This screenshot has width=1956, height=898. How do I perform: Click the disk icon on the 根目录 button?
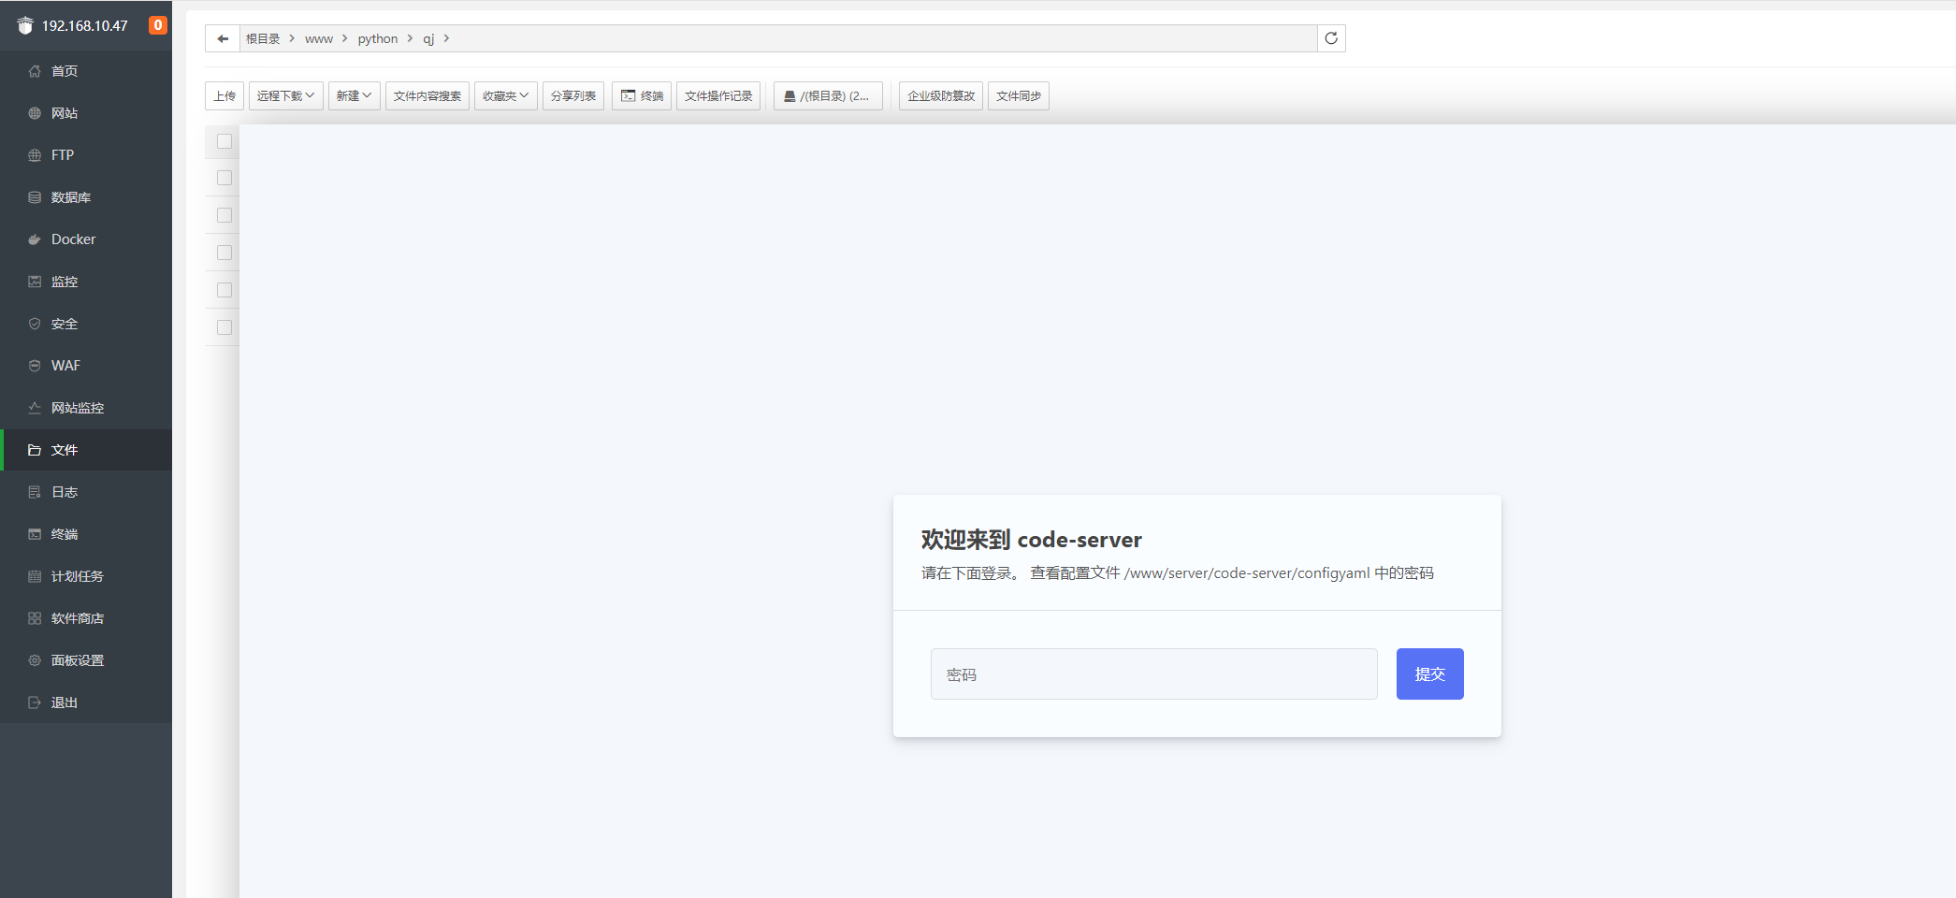pyautogui.click(x=790, y=96)
